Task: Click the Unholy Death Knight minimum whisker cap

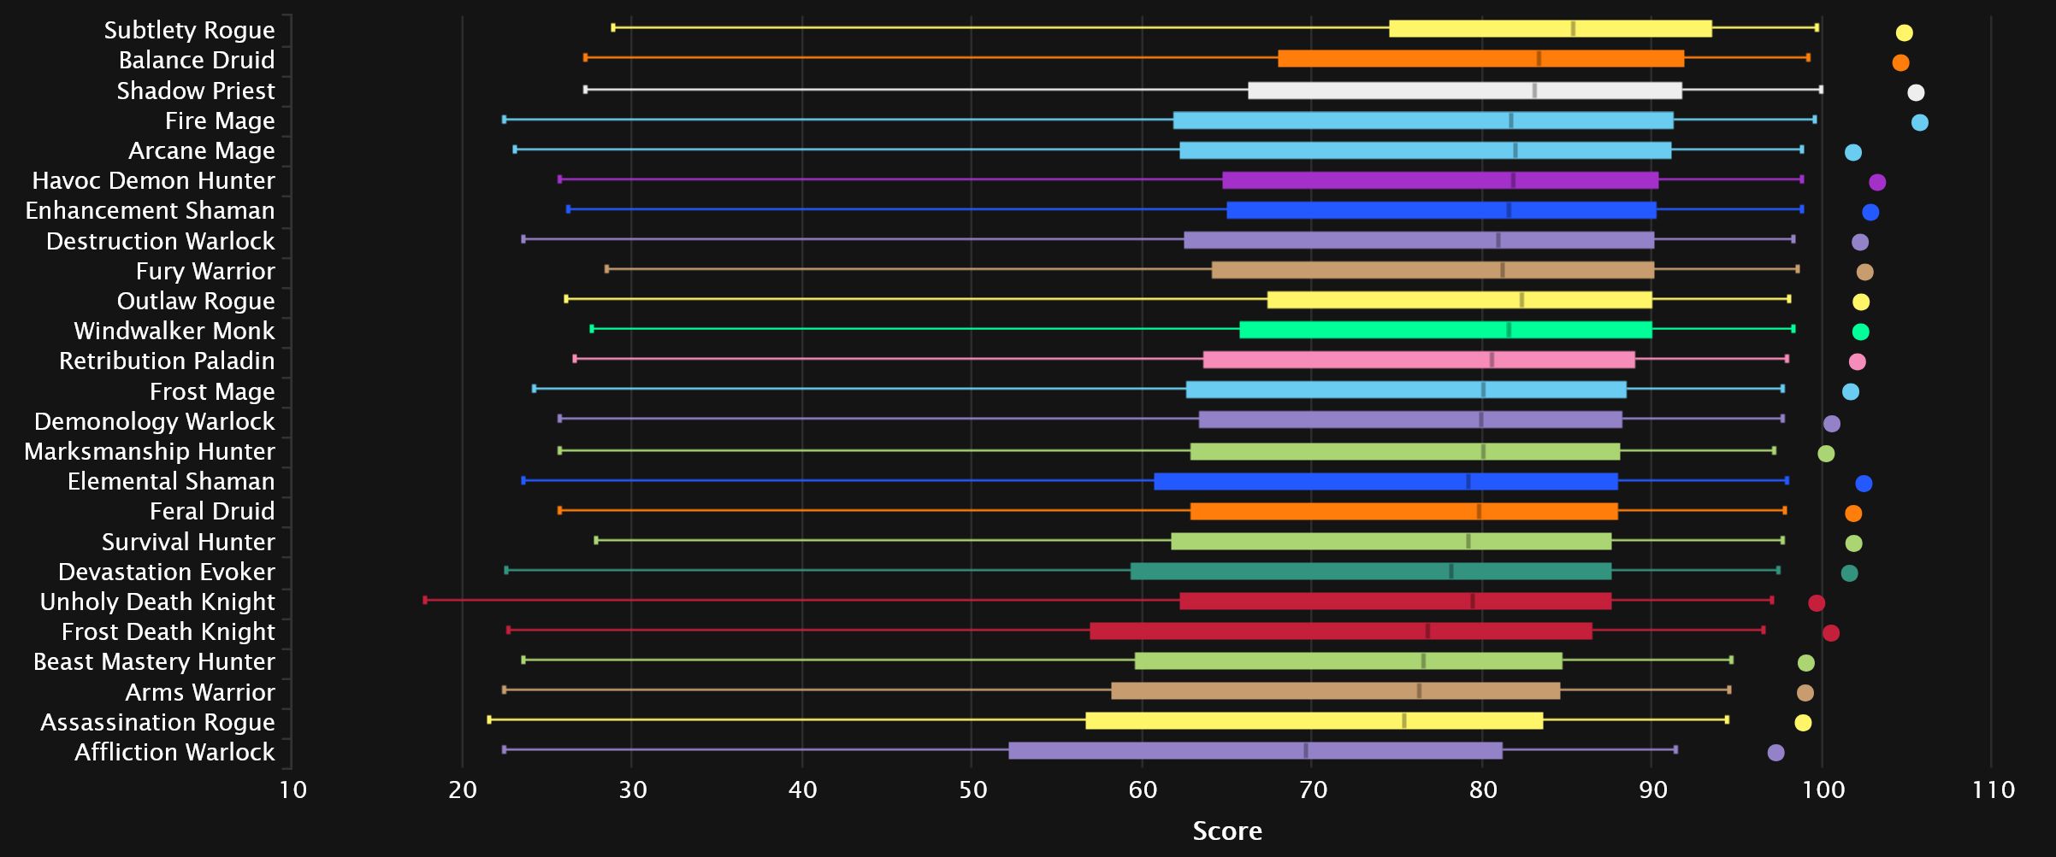Action: pos(425,600)
